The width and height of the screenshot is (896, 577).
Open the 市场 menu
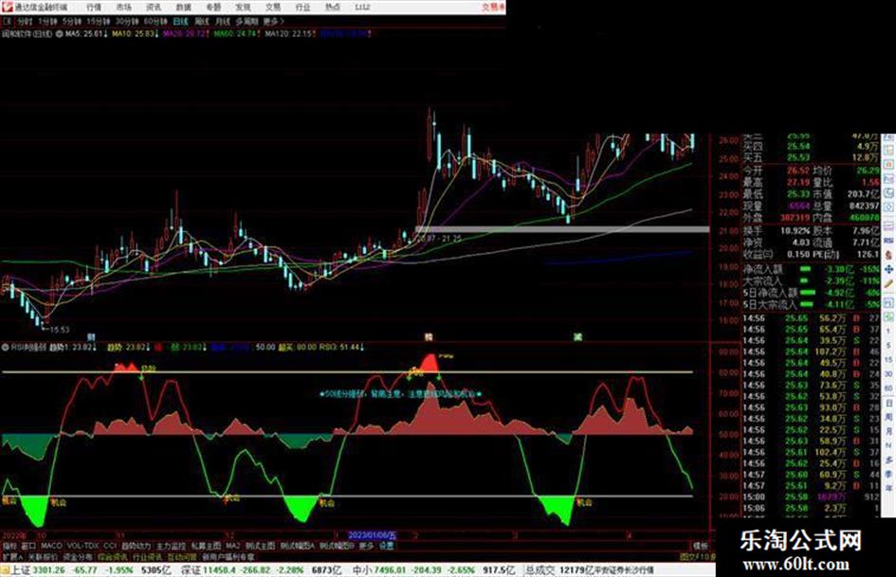[124, 8]
